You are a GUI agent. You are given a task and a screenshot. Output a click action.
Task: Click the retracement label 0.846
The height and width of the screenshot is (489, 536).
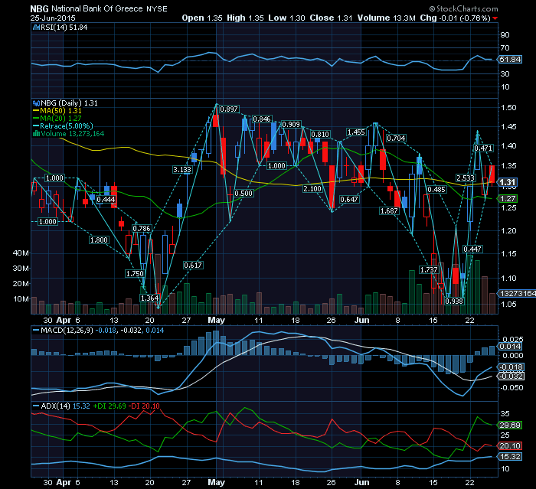point(262,119)
